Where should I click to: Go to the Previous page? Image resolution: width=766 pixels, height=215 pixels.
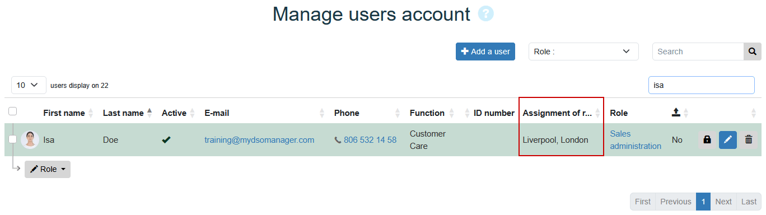(676, 202)
